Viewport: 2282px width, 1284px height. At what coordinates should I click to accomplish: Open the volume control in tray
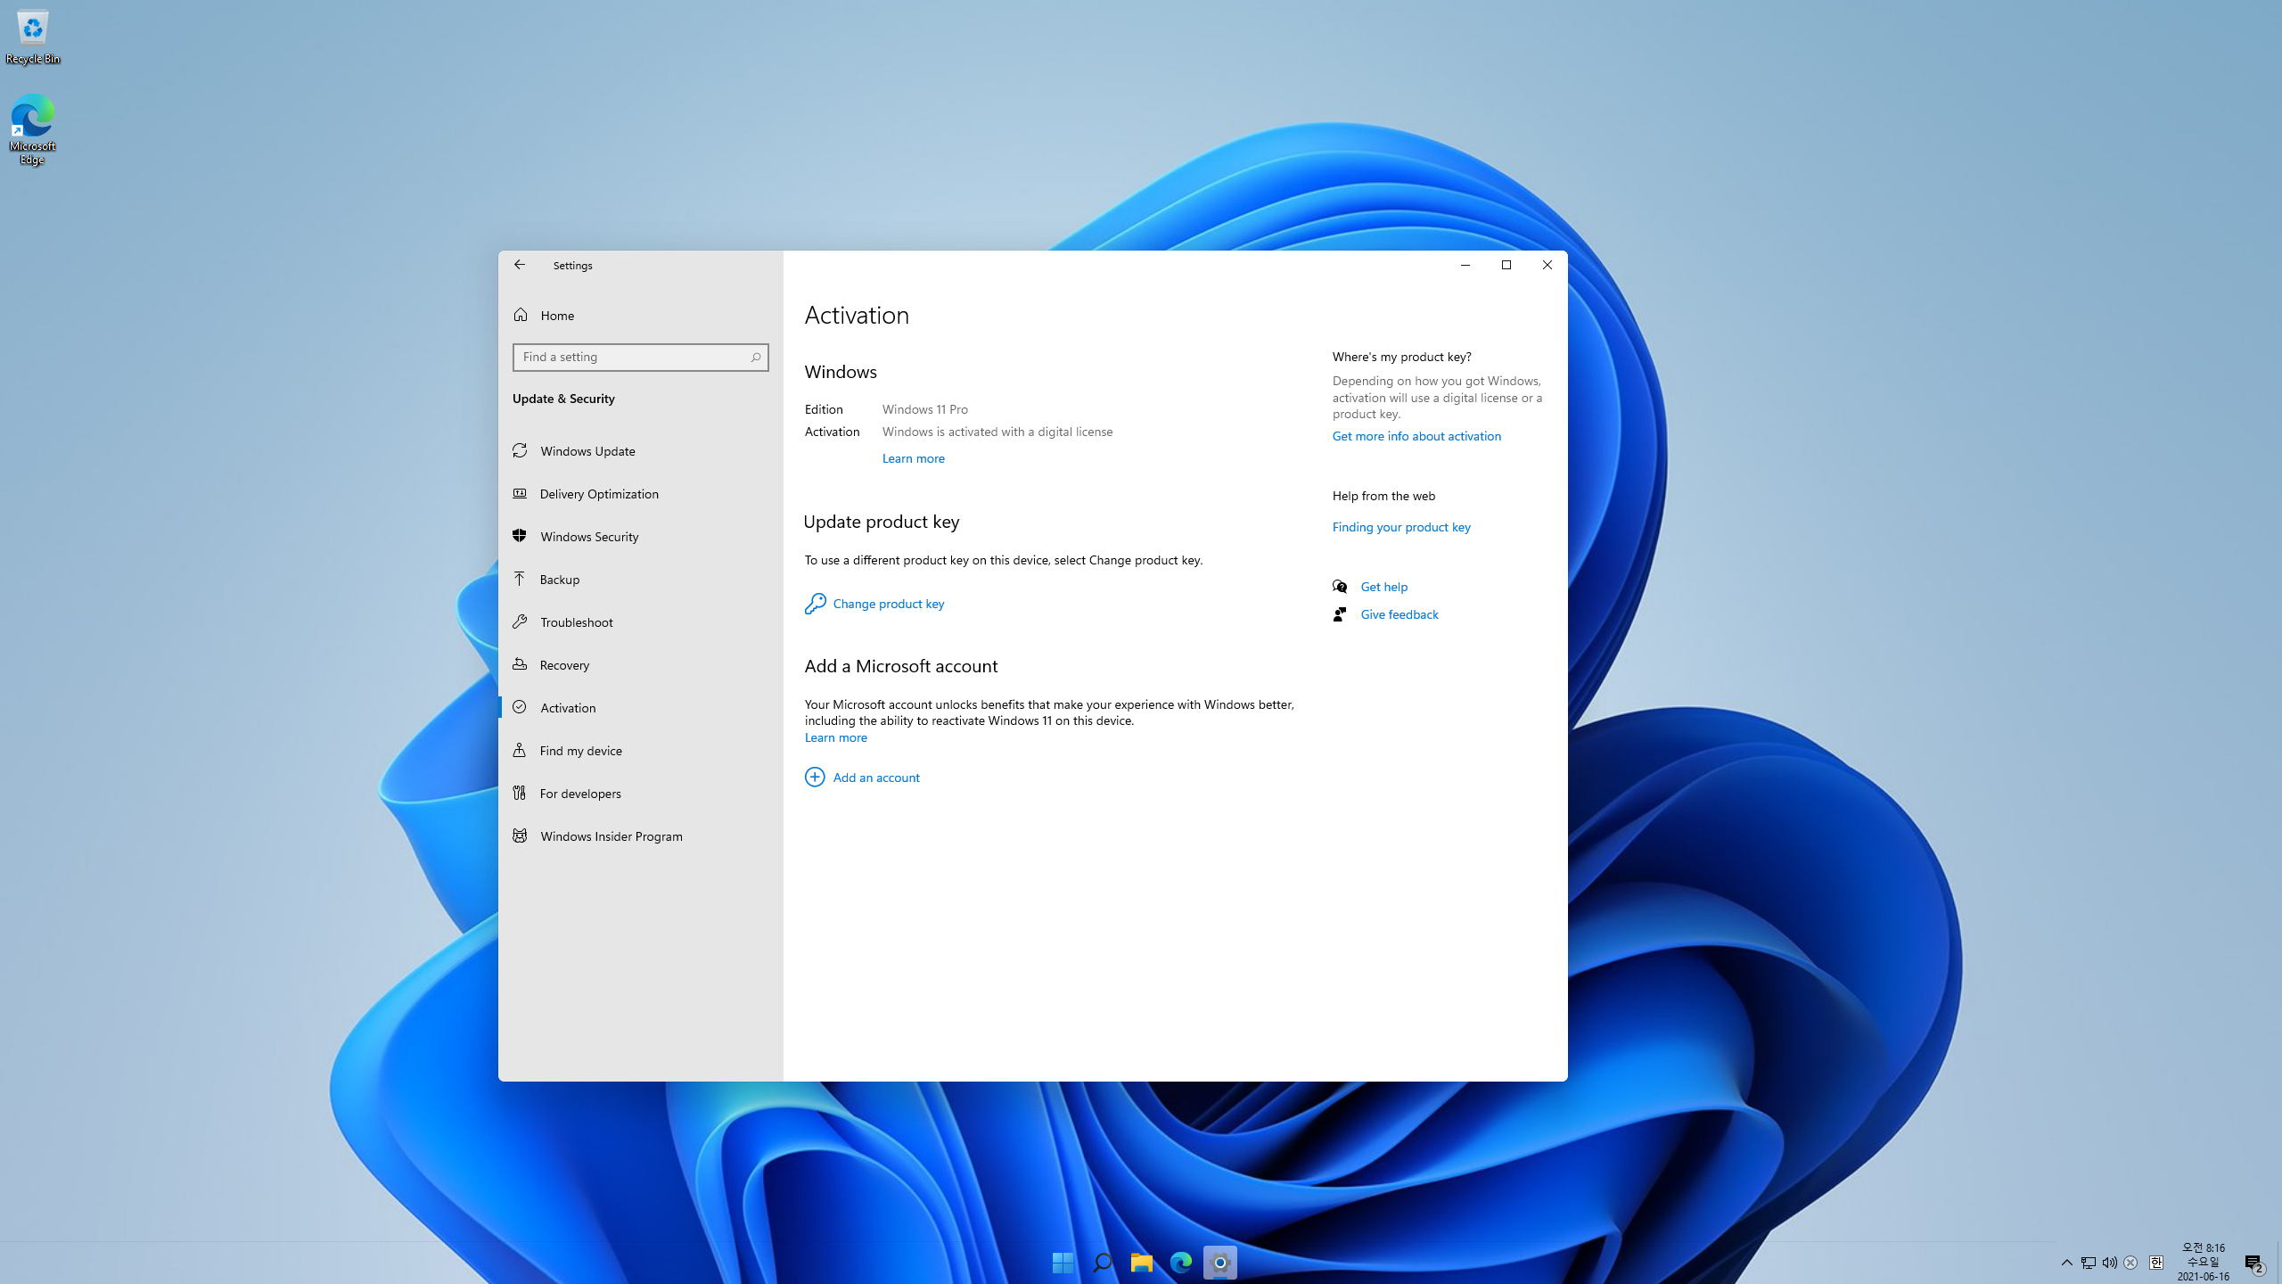pos(2109,1263)
